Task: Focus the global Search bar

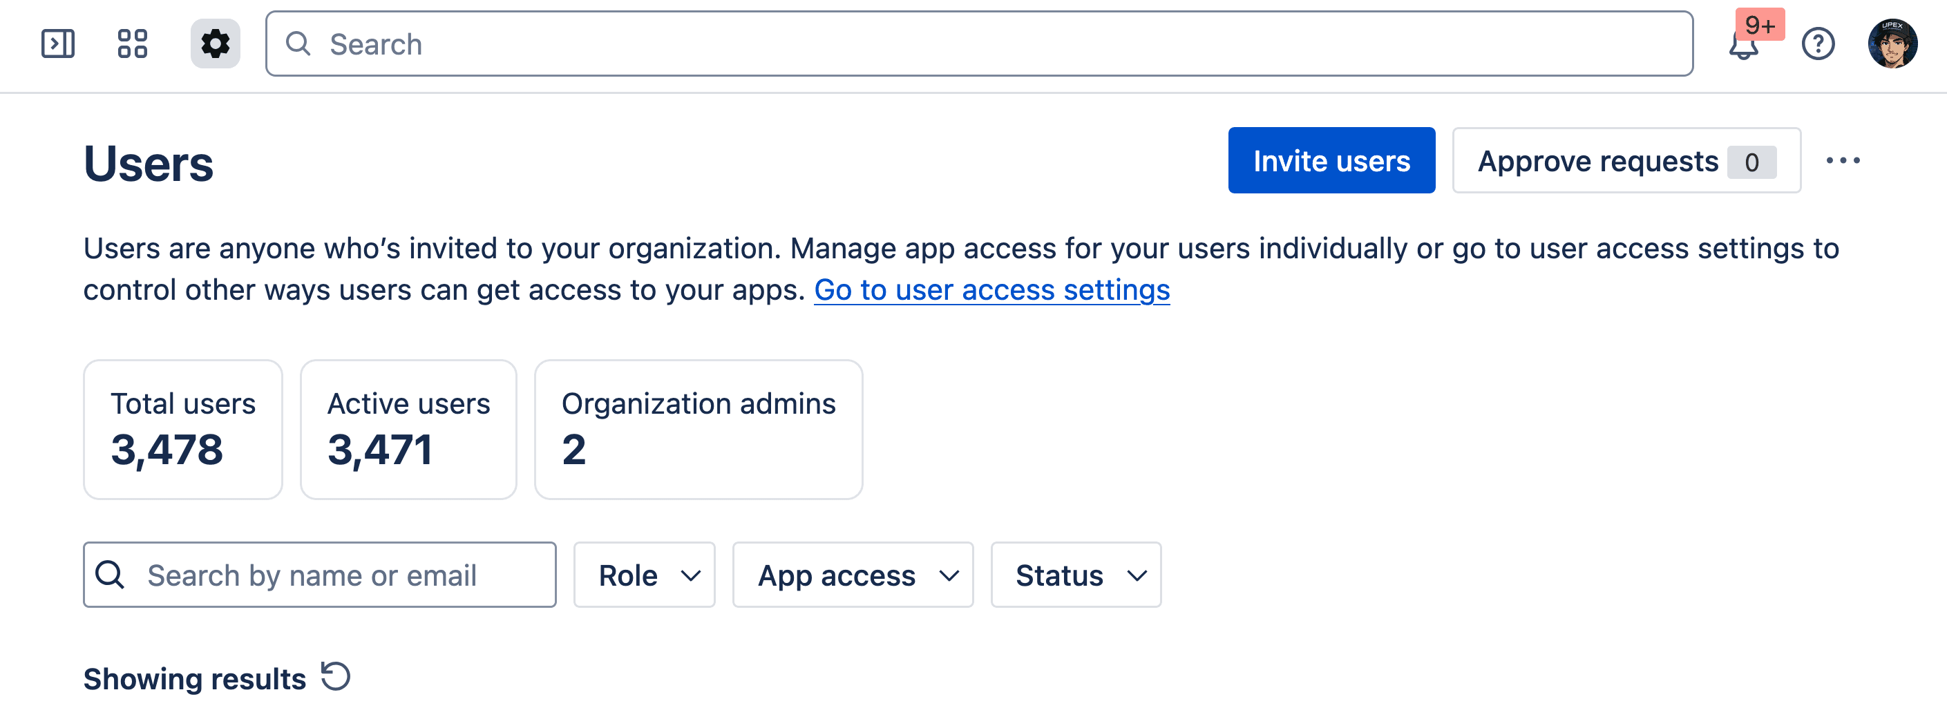Action: 681,44
